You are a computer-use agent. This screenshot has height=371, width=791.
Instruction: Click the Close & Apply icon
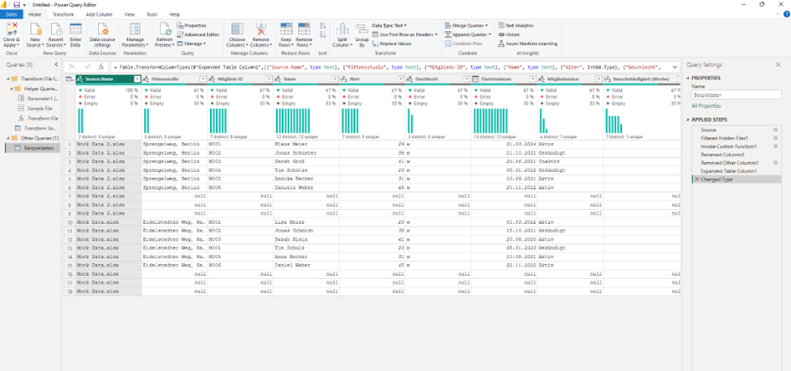tap(12, 28)
